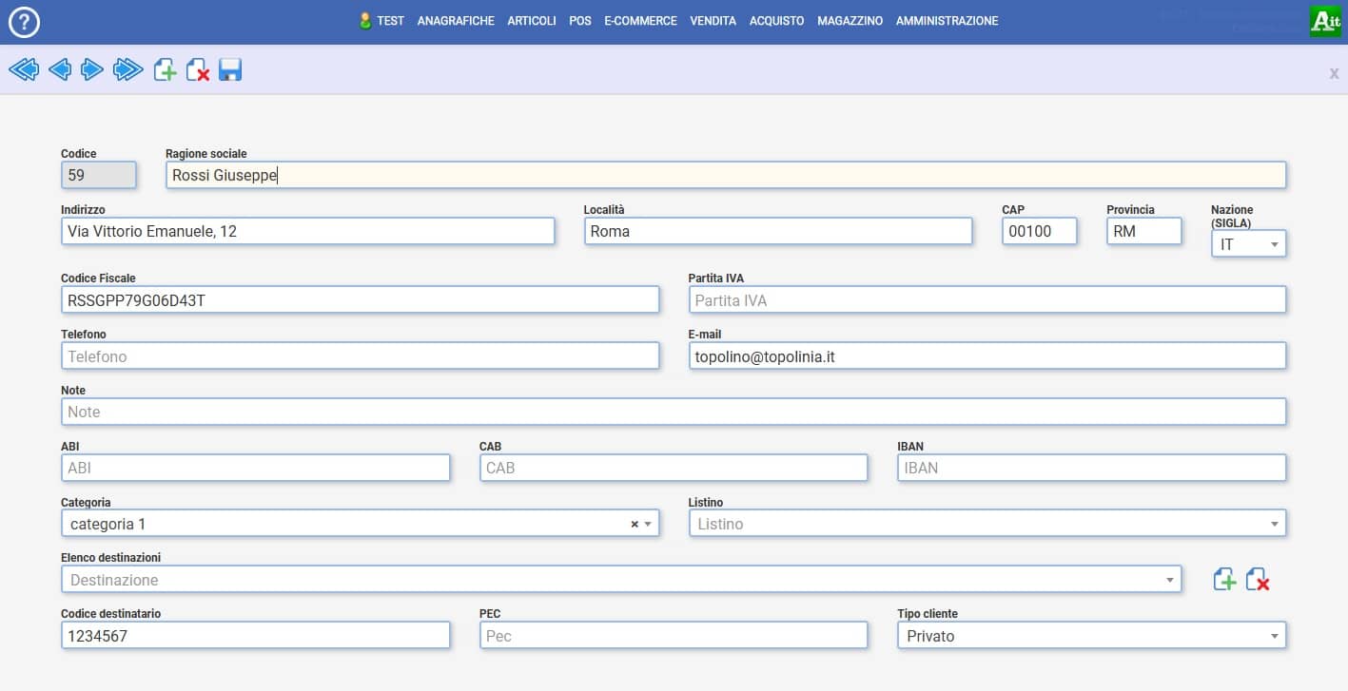The height and width of the screenshot is (691, 1348).
Task: Open the ANAGRAFICHE menu
Action: pos(456,21)
